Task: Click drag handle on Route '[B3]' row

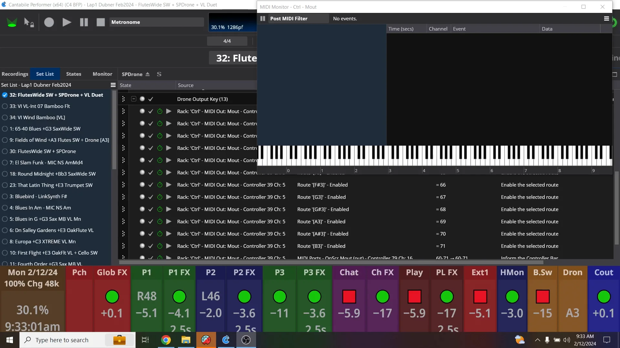Action: tap(123, 246)
